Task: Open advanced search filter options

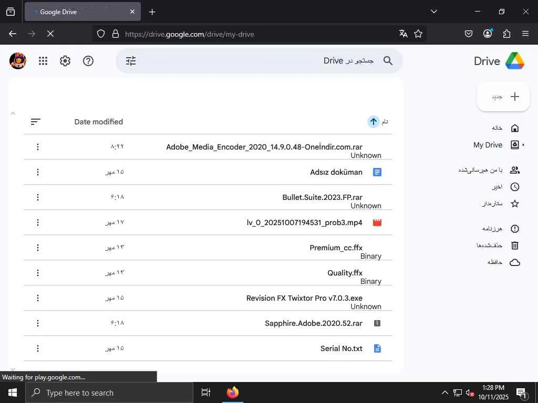Action: [131, 61]
